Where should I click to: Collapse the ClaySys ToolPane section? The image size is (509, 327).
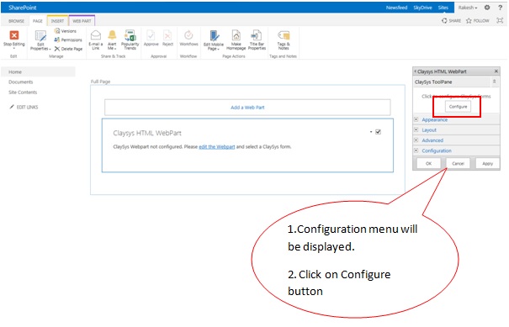coord(494,82)
